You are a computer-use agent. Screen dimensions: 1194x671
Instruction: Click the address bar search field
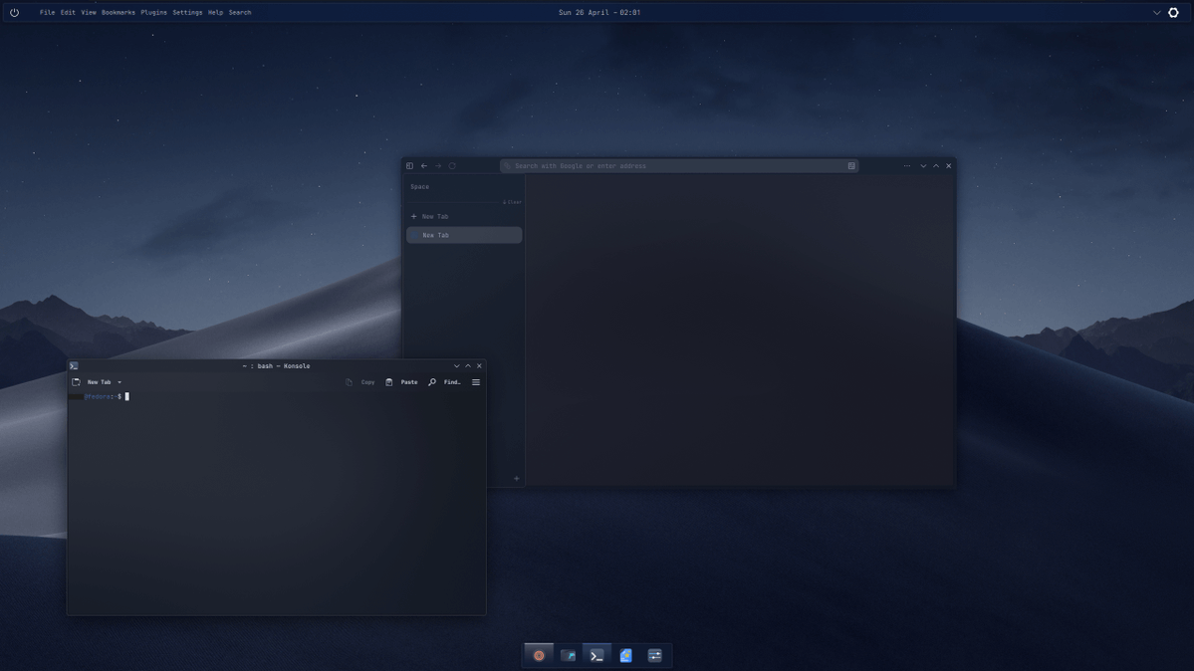click(679, 166)
